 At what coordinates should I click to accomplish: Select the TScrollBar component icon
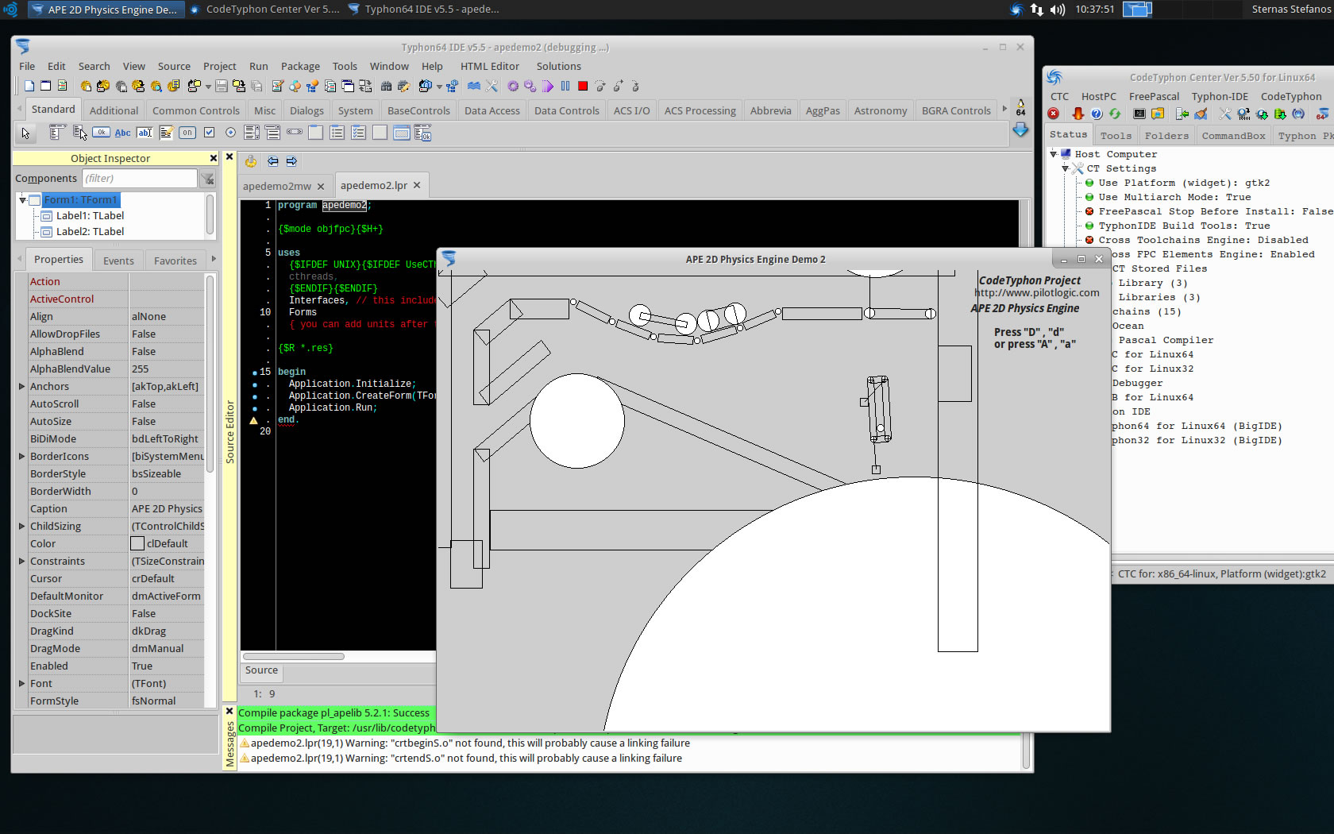tap(295, 133)
